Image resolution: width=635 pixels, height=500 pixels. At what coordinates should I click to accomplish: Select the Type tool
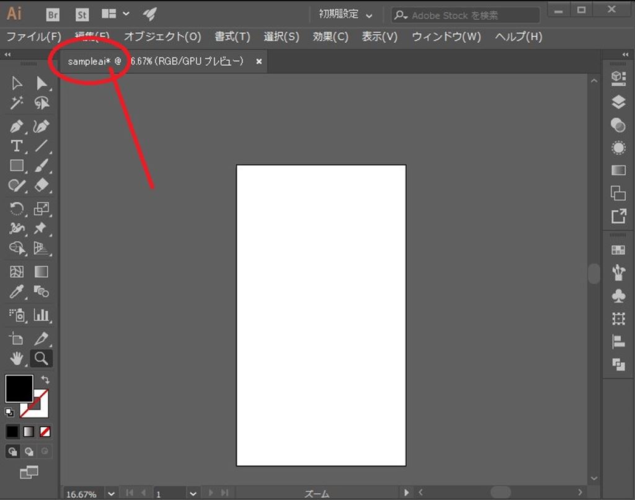[x=17, y=146]
